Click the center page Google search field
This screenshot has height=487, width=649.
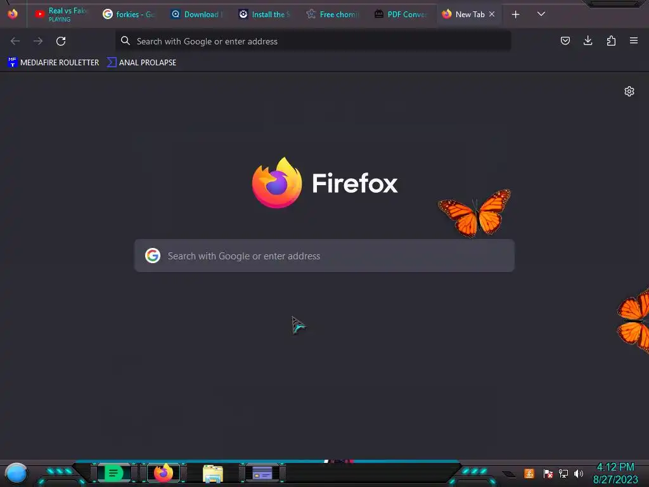(324, 256)
